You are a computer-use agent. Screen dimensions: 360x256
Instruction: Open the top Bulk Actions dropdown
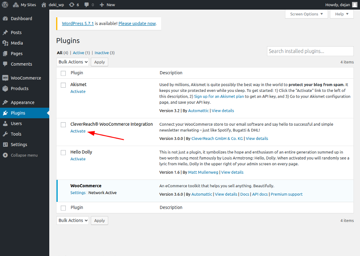coord(73,62)
